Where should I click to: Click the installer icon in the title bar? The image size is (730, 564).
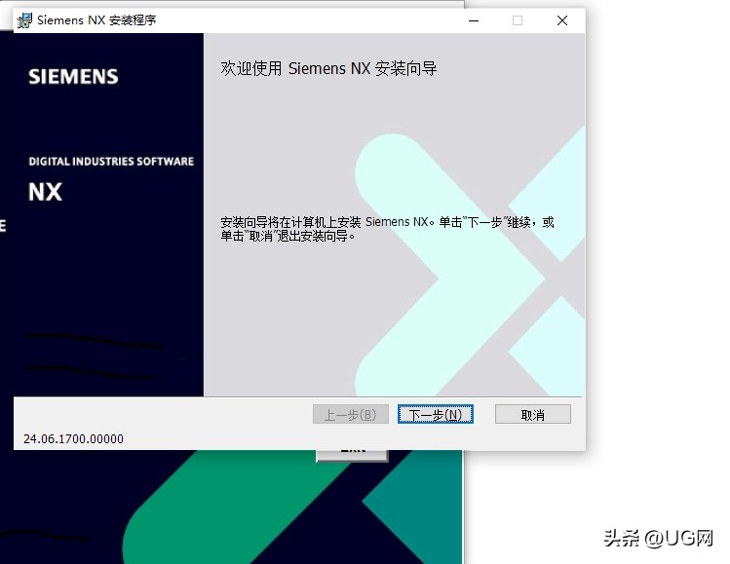tap(24, 20)
